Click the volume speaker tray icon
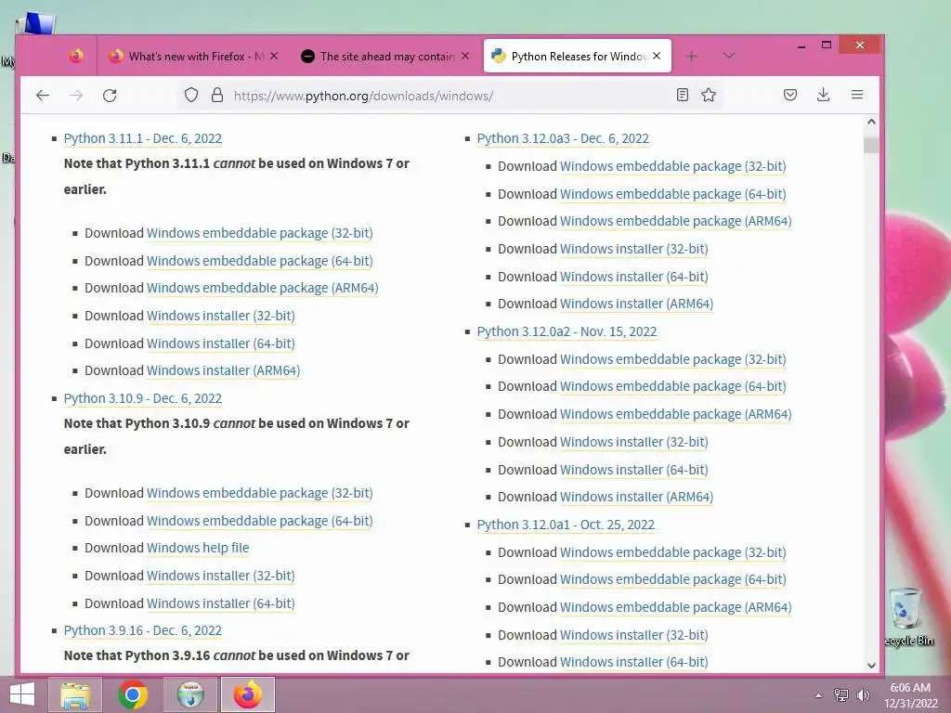951x713 pixels. pos(863,694)
